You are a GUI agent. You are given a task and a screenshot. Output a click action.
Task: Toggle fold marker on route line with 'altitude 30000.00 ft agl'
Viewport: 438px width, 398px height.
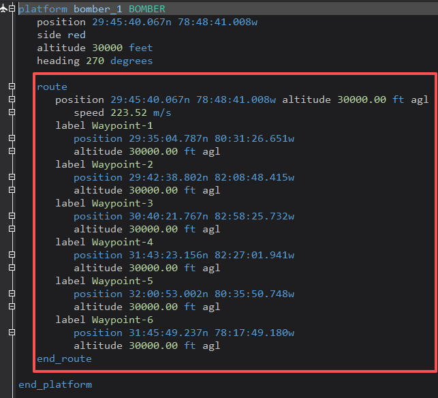12,99
